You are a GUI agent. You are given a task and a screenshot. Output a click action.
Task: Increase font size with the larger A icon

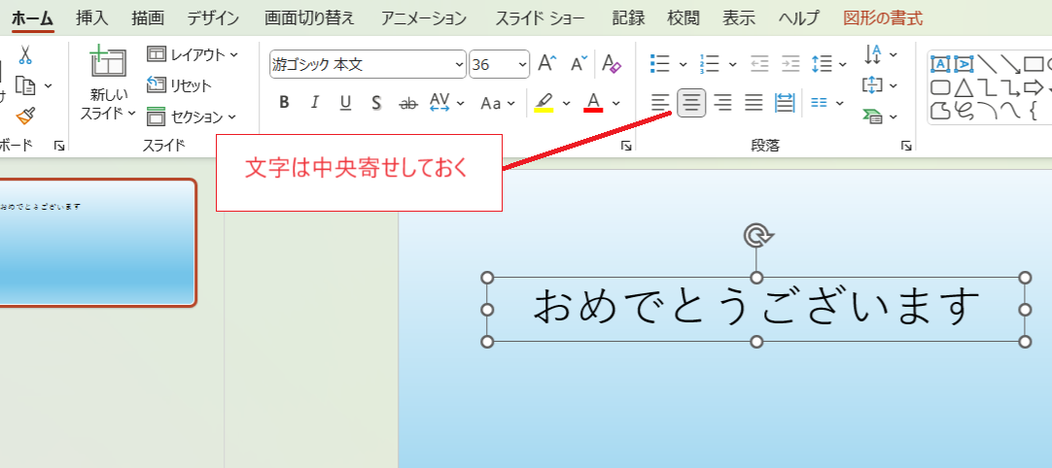(547, 64)
